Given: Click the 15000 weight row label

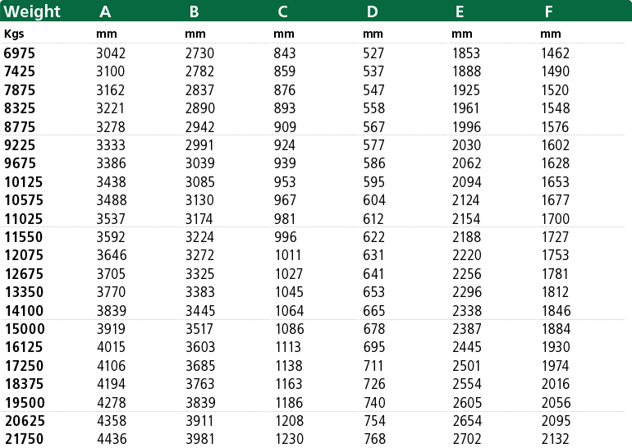Looking at the screenshot, I should [25, 329].
